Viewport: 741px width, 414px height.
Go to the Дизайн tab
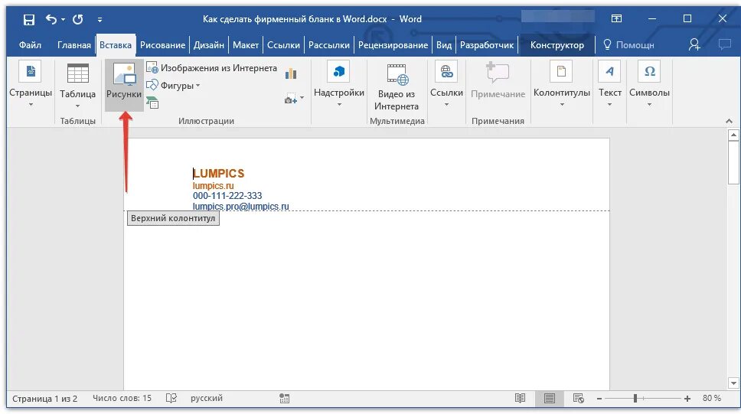[x=208, y=45]
